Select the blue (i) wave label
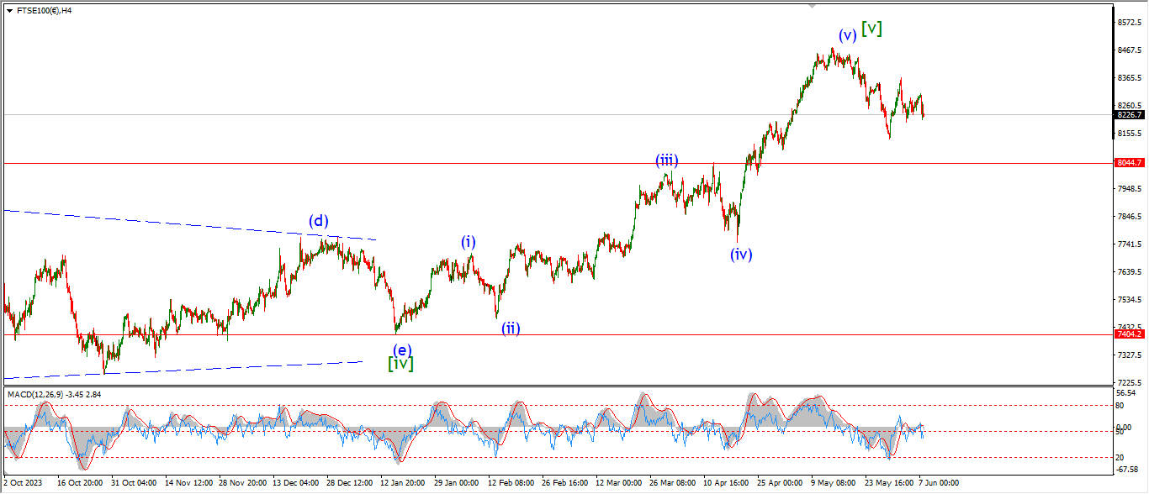 469,242
